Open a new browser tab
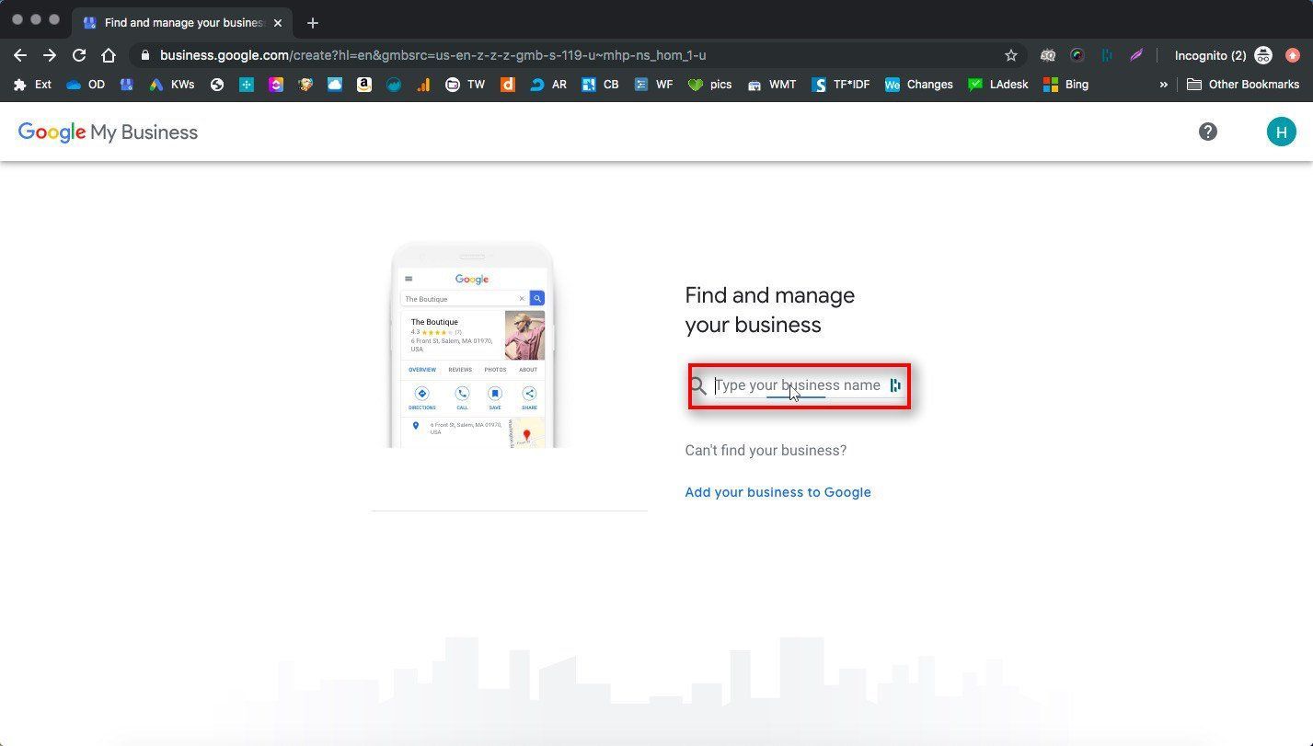Screen dimensions: 1313x746 click(x=313, y=22)
